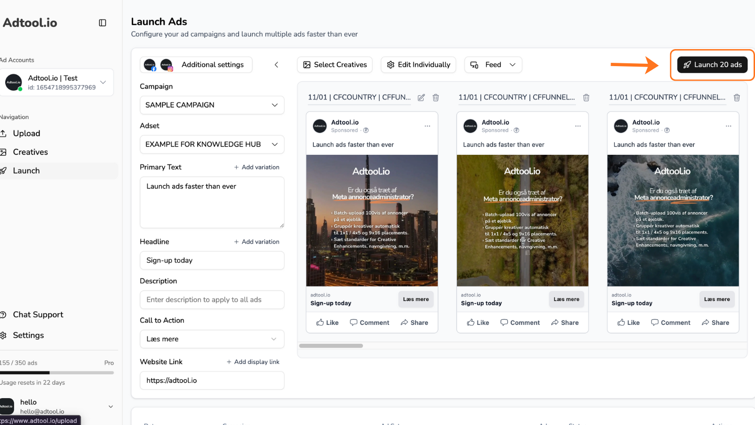This screenshot has width=755, height=425.
Task: Click Select Creatives button
Action: coord(335,65)
